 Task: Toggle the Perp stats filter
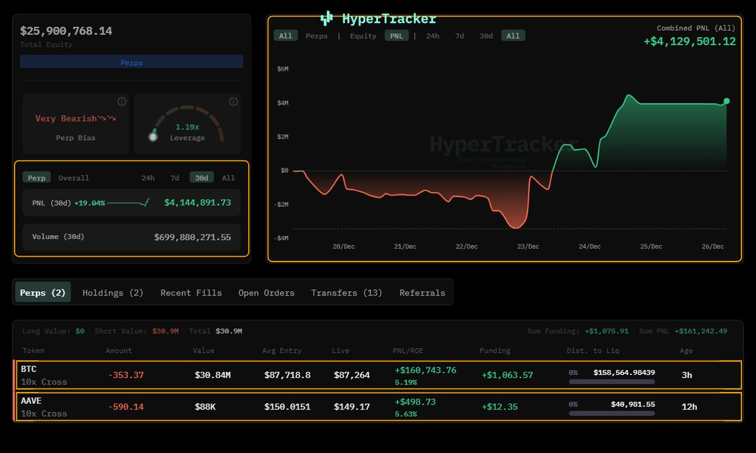(x=37, y=178)
